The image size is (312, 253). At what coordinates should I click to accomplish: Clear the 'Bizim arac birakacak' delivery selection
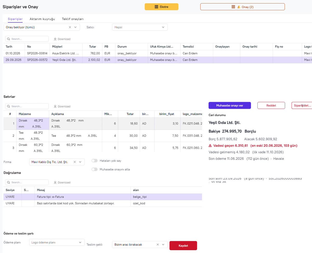point(158,245)
